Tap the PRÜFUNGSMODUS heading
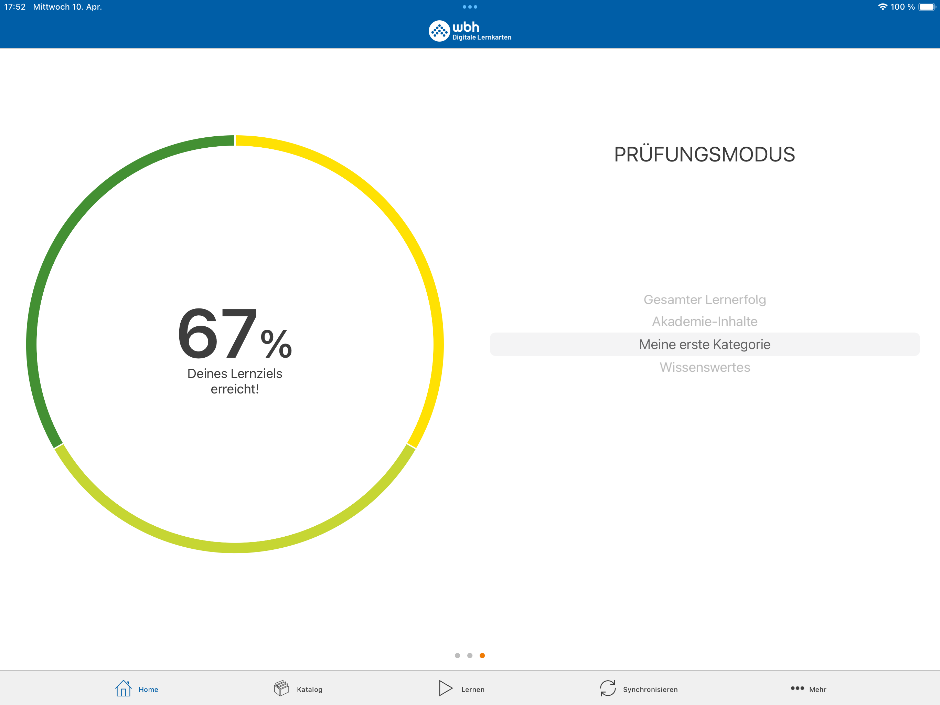This screenshot has width=940, height=705. click(705, 154)
